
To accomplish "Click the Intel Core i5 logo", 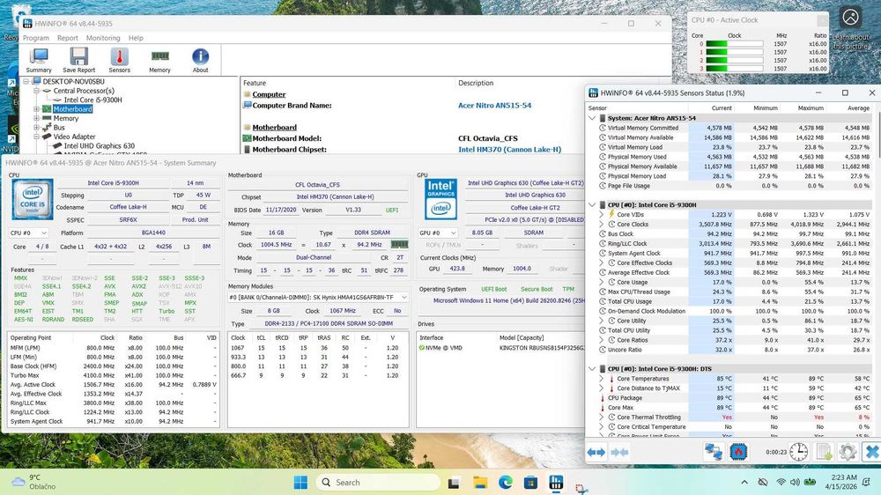I will point(33,199).
